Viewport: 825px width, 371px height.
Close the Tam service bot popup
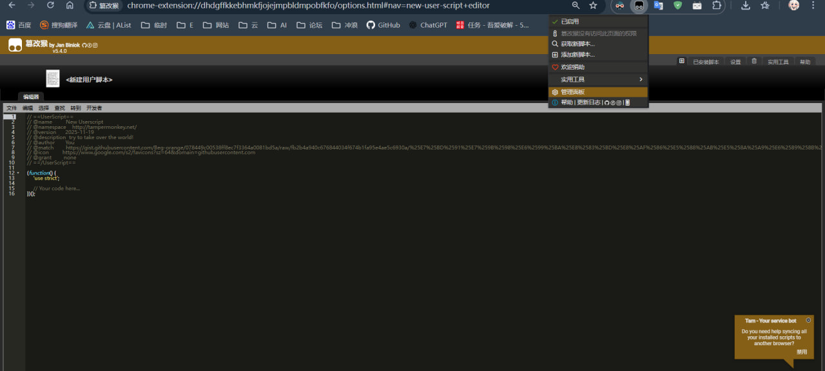[x=809, y=320]
